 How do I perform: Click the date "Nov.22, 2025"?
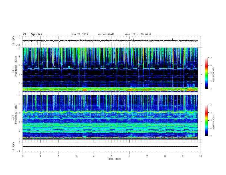80,34
